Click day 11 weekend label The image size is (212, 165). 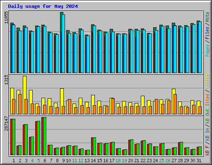click(x=75, y=160)
